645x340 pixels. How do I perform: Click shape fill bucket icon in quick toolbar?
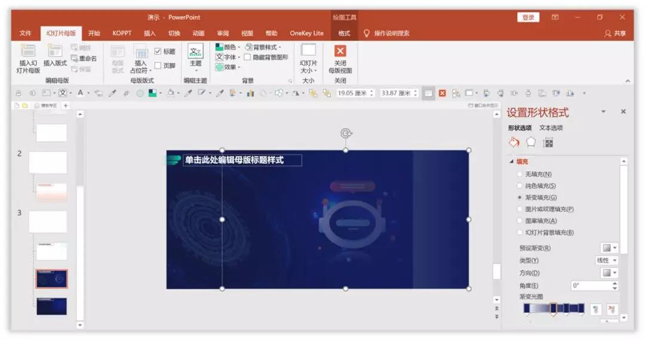171,93
